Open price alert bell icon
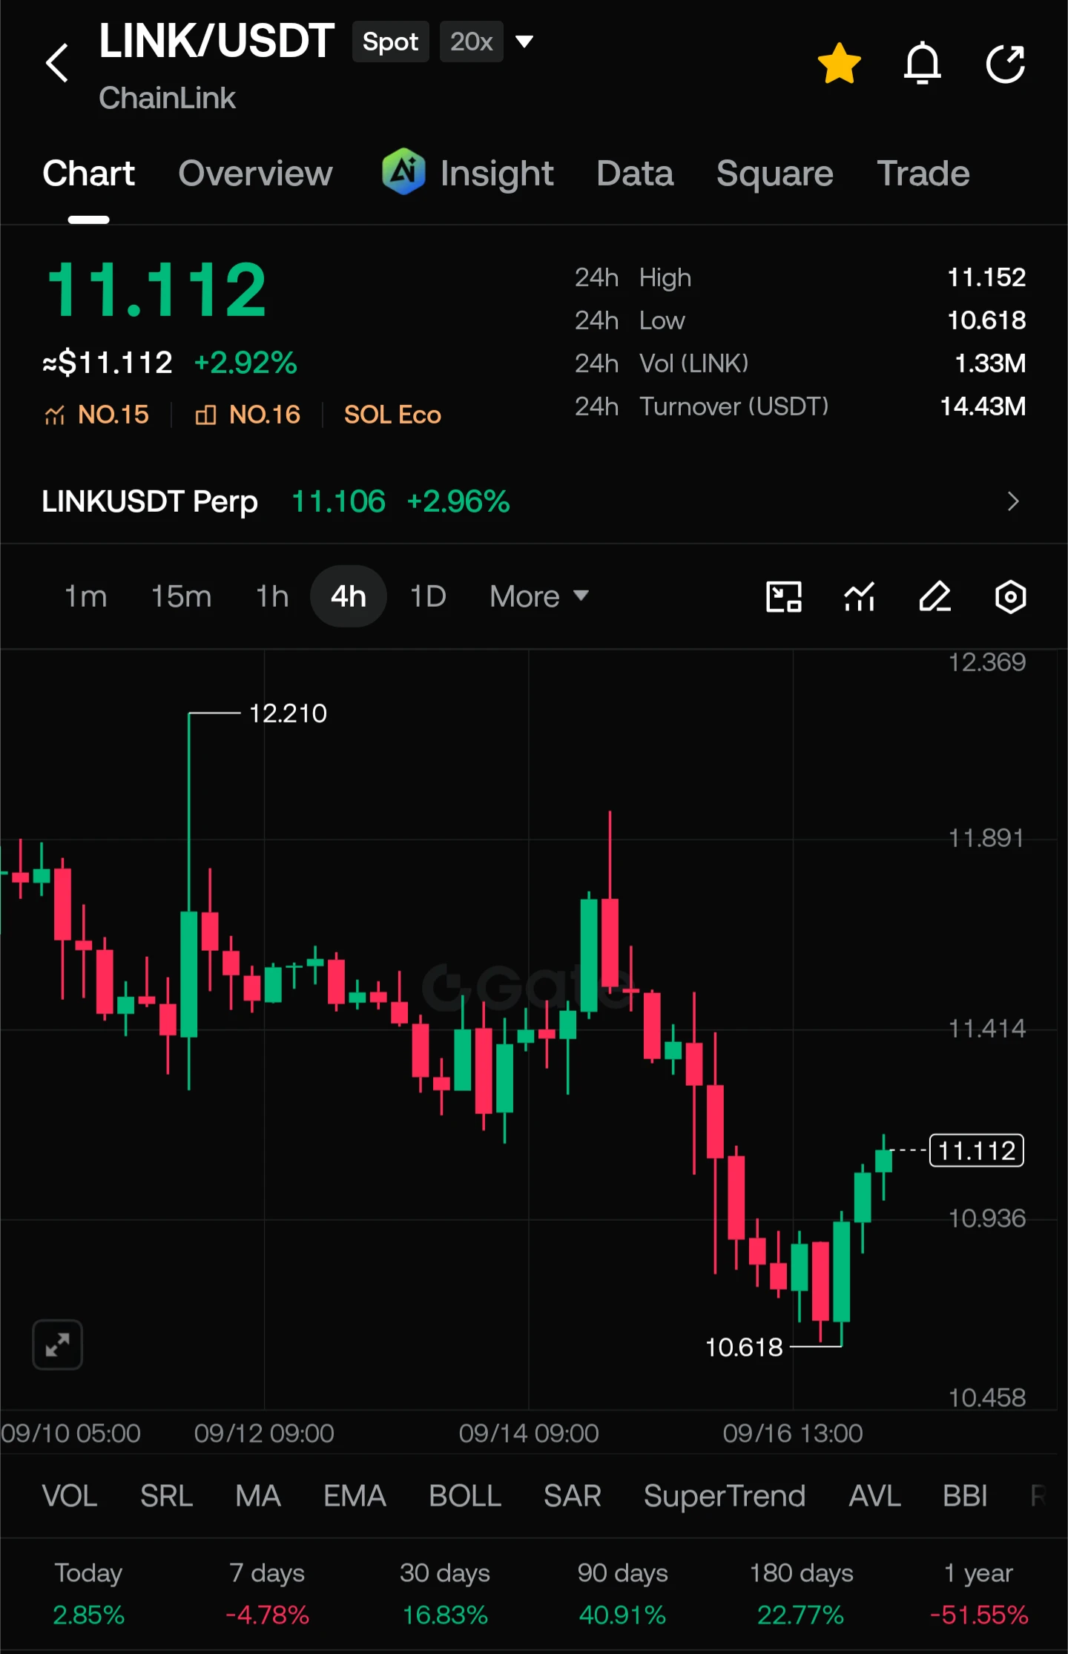The image size is (1068, 1654). tap(922, 63)
